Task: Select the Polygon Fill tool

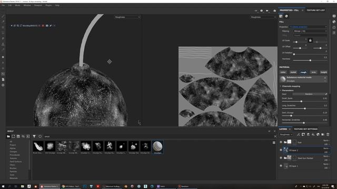Action: point(3,33)
